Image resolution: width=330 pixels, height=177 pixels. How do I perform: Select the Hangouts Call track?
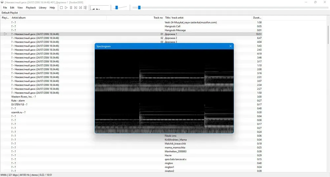[x=172, y=26]
